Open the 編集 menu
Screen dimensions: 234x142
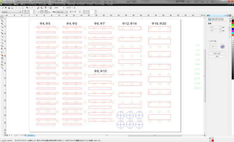16,4
